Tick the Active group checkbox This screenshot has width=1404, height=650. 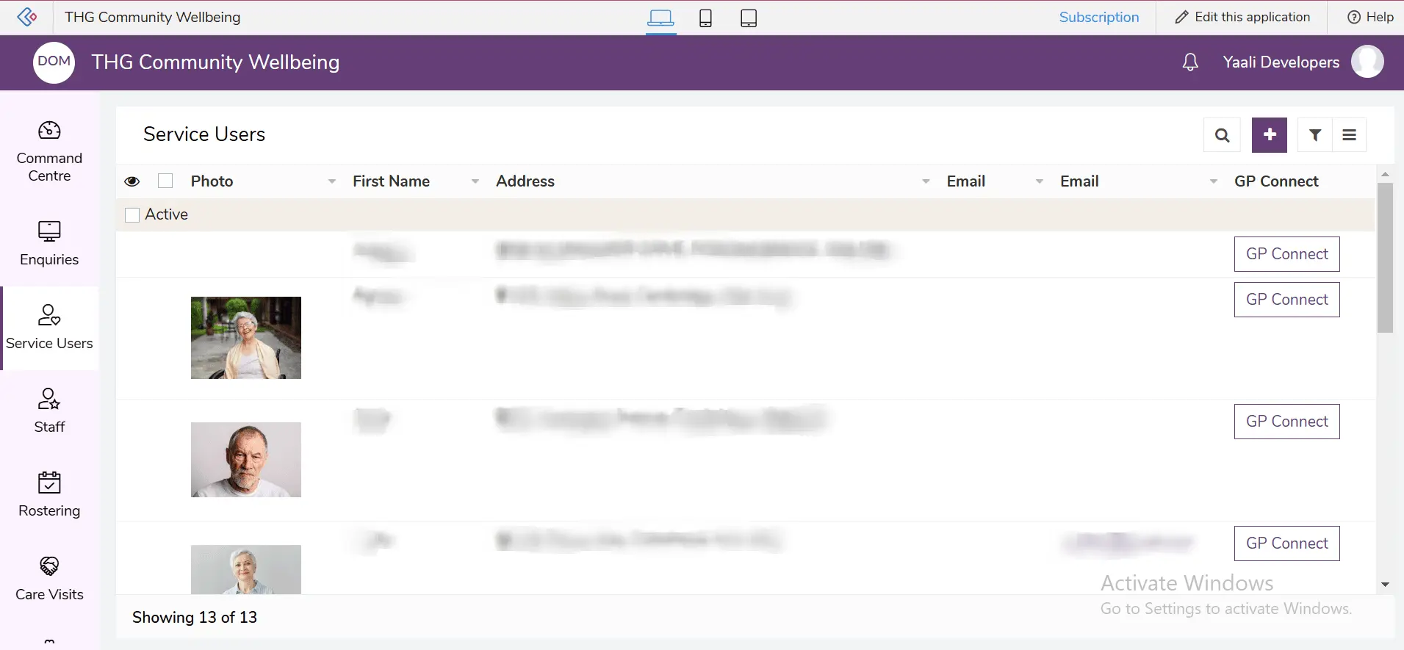click(x=132, y=214)
